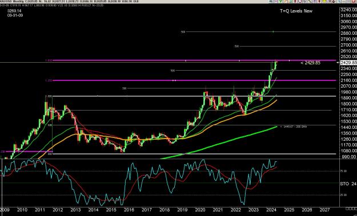Viewport: 357px width, 216px height.
Task: Click the 1080.00 price axis label
Action: tap(348, 151)
